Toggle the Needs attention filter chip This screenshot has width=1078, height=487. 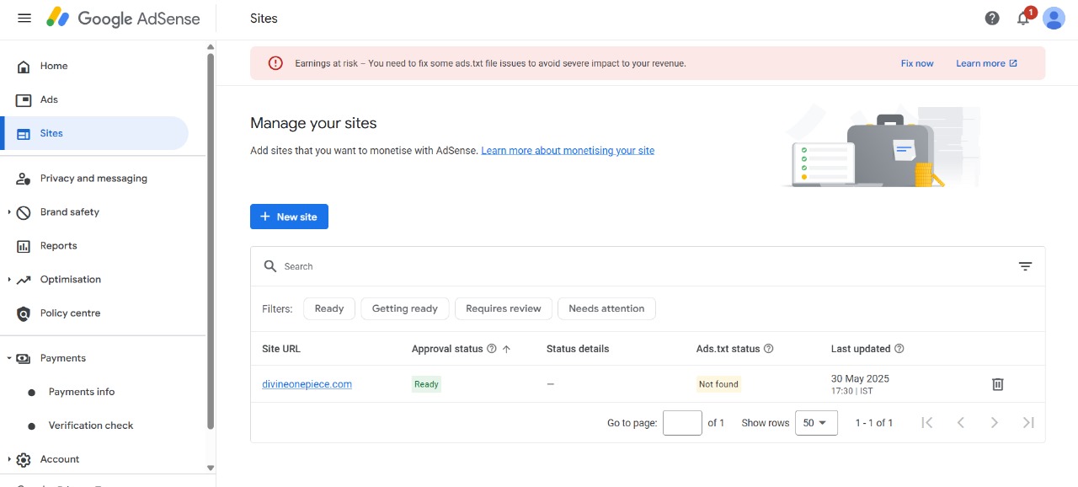[x=606, y=308]
